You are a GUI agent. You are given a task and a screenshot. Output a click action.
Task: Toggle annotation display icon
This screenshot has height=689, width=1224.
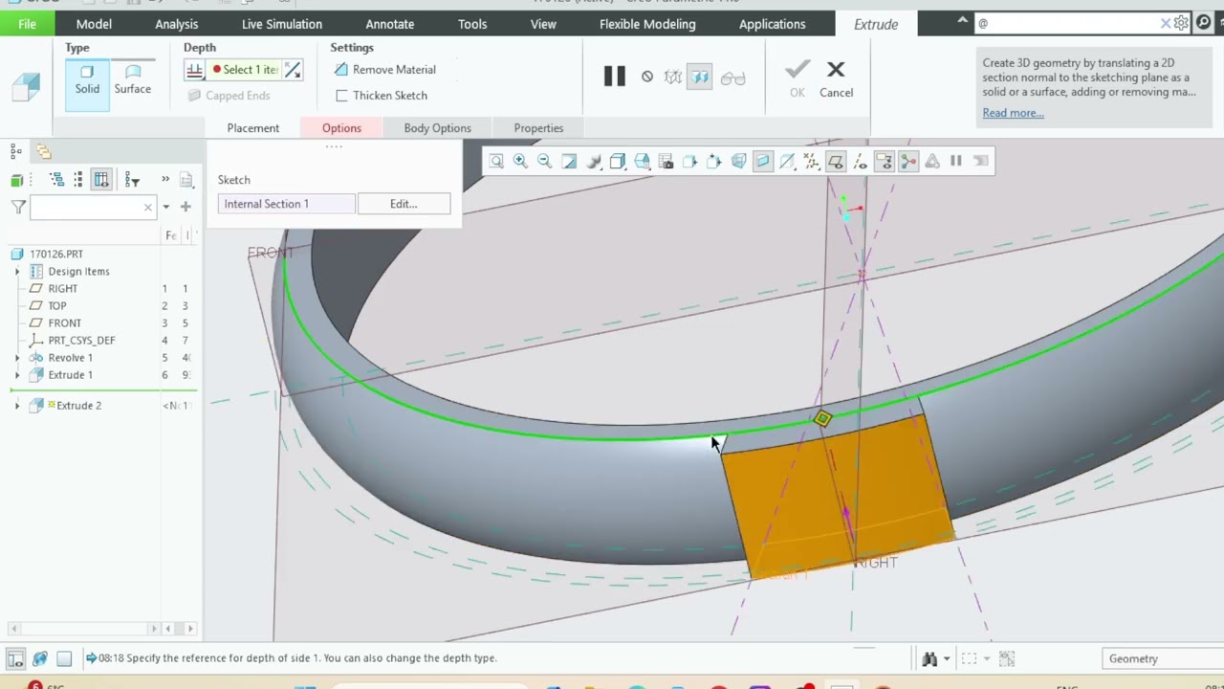click(x=884, y=162)
